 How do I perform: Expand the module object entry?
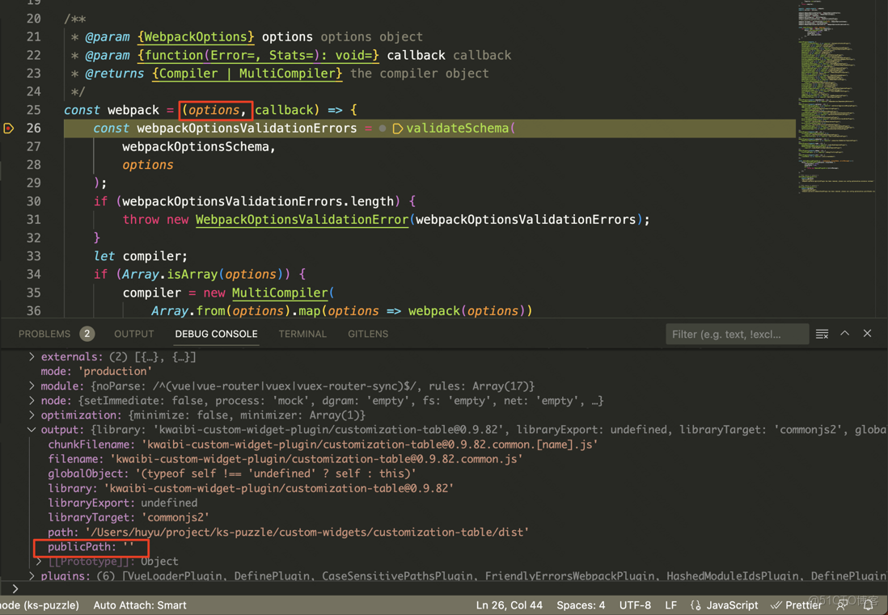[x=32, y=385]
